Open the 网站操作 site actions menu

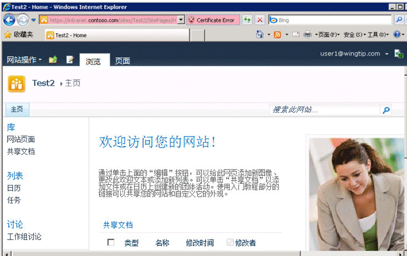coord(24,60)
